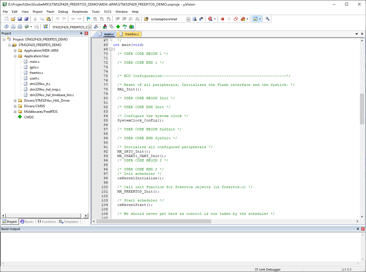
Task: Open the SVCS menu
Action: pyautogui.click(x=108, y=12)
